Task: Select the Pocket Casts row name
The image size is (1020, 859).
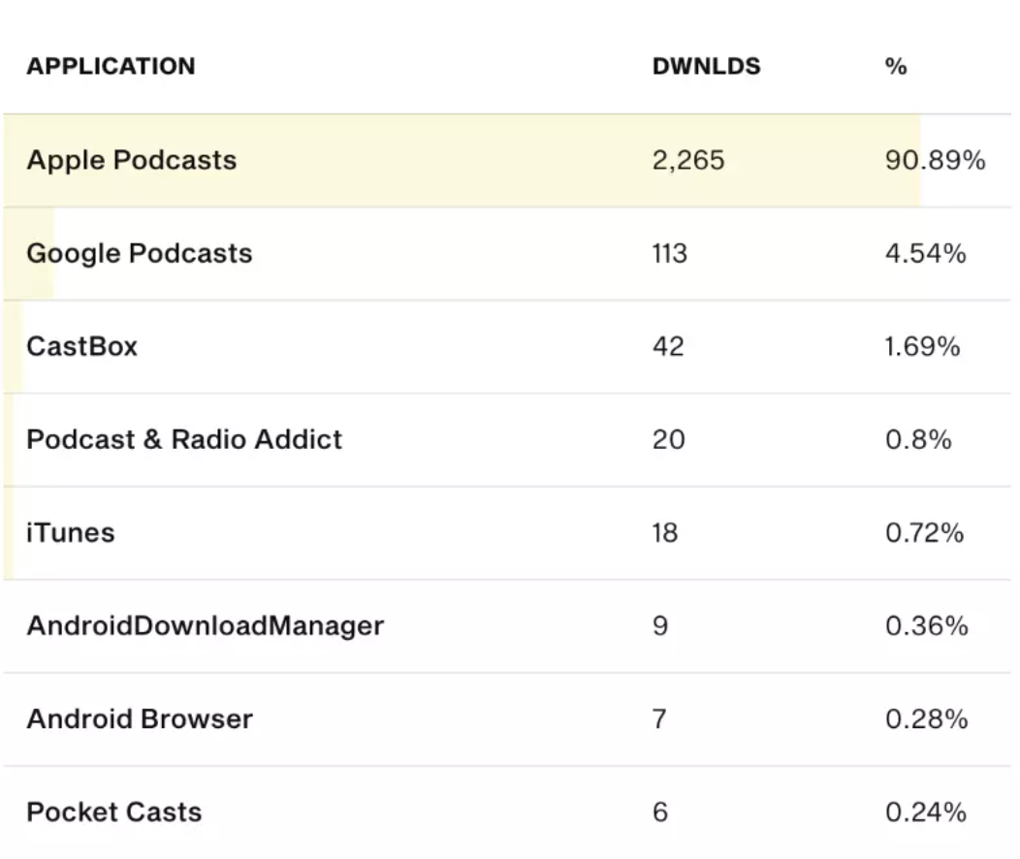Action: [113, 812]
